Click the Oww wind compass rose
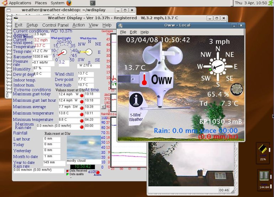This screenshot has width=274, height=197. click(x=218, y=66)
